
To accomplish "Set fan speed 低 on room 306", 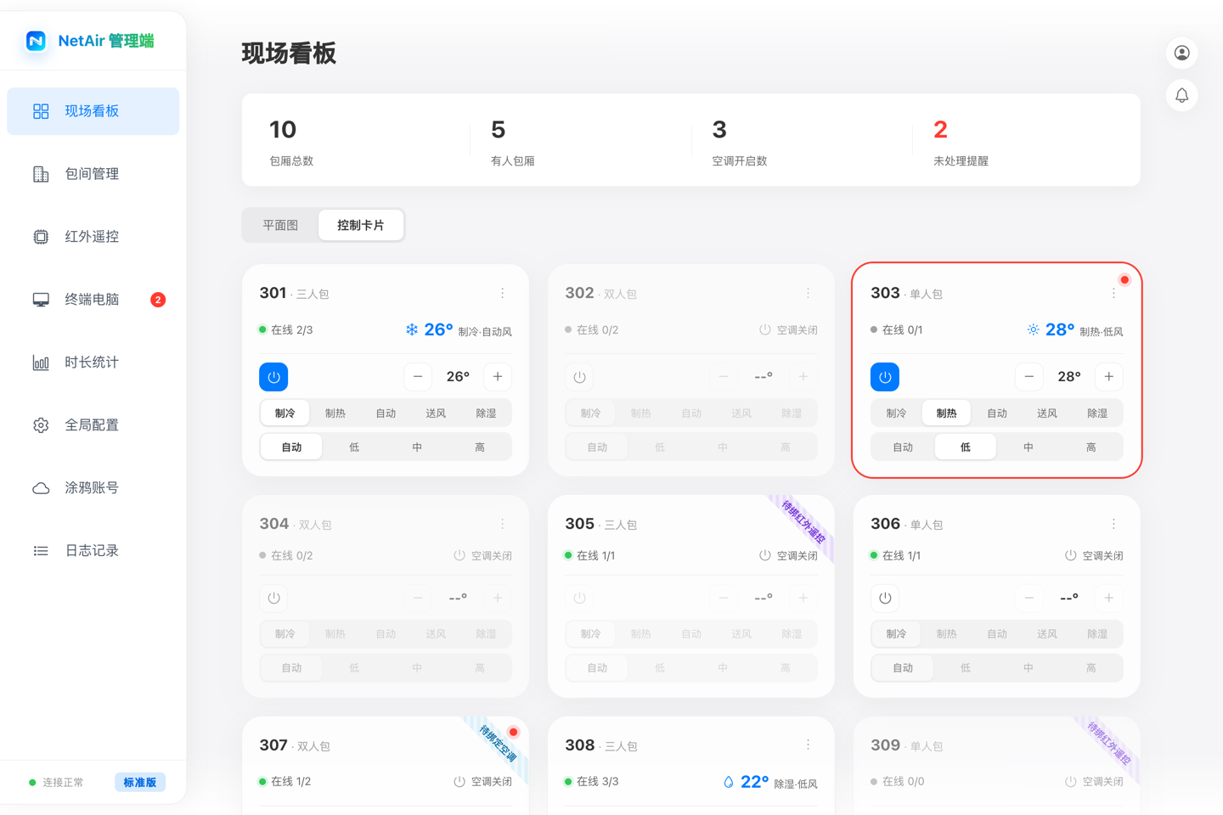I will click(966, 668).
